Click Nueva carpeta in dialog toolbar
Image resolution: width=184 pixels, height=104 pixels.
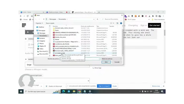coord(50,23)
